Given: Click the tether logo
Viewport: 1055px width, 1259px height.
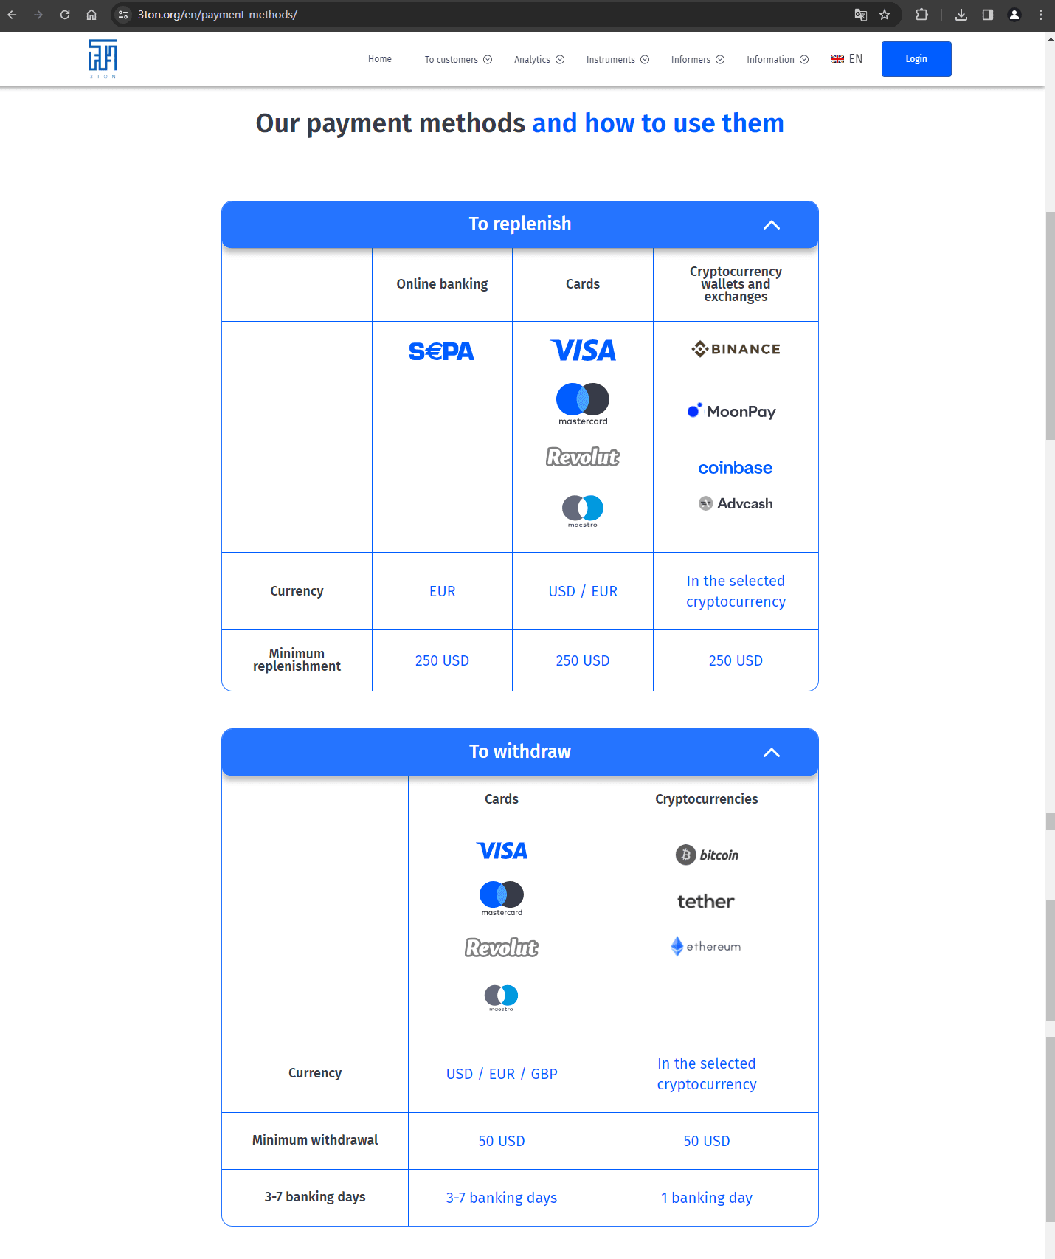Looking at the screenshot, I should [706, 901].
